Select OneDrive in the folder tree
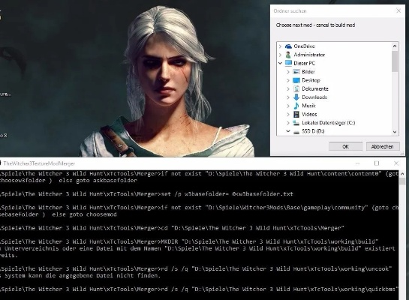 coord(304,46)
